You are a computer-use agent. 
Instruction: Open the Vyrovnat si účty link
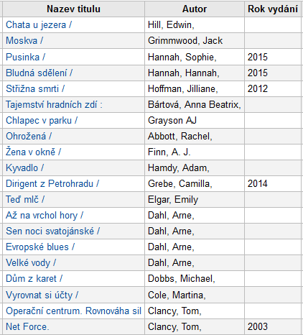(42, 295)
